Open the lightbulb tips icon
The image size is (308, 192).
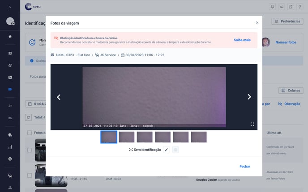(300, 7)
